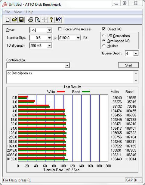Expand Total Length 256 MB dropdown

49,46
